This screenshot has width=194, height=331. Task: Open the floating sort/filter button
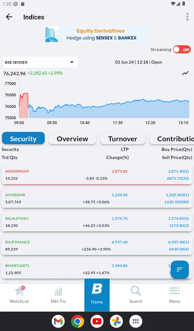point(180,270)
